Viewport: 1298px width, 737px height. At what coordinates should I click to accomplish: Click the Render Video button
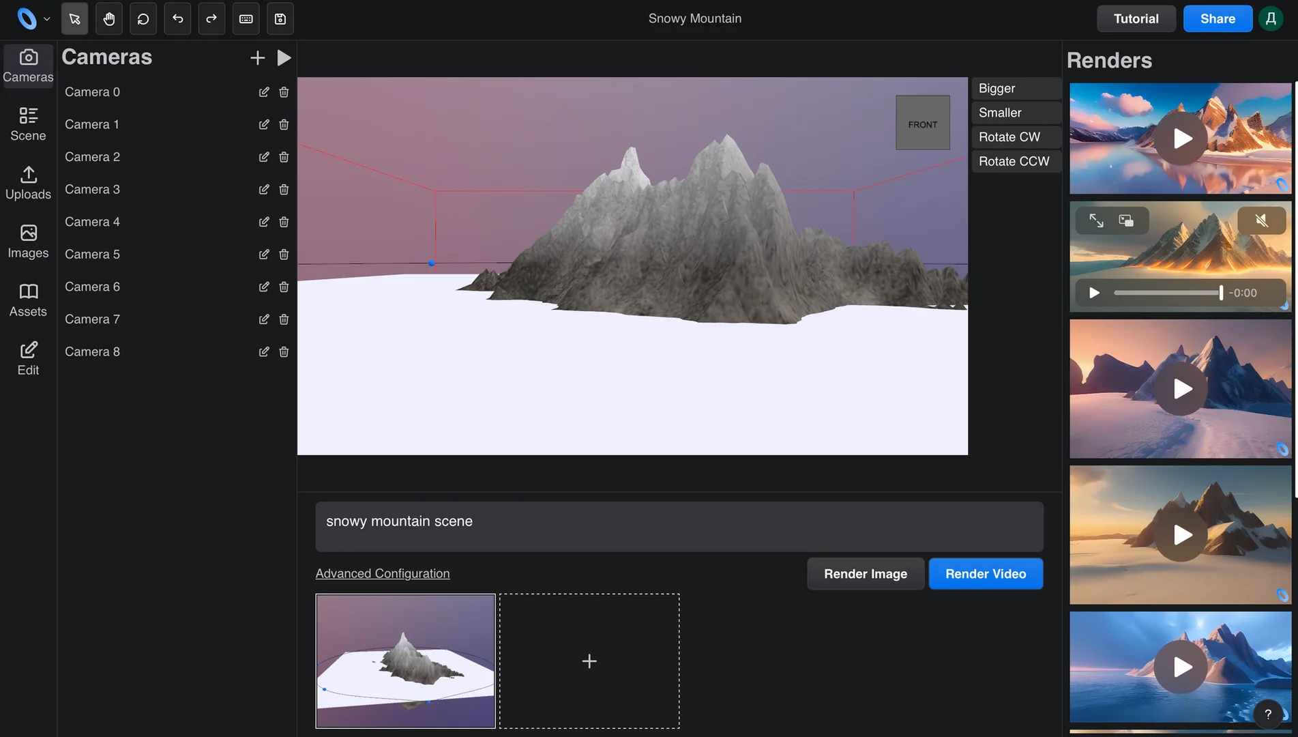pyautogui.click(x=985, y=574)
